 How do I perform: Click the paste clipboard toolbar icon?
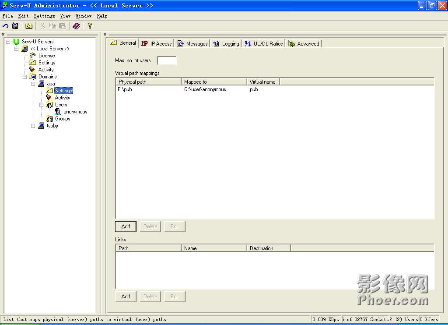tap(63, 26)
